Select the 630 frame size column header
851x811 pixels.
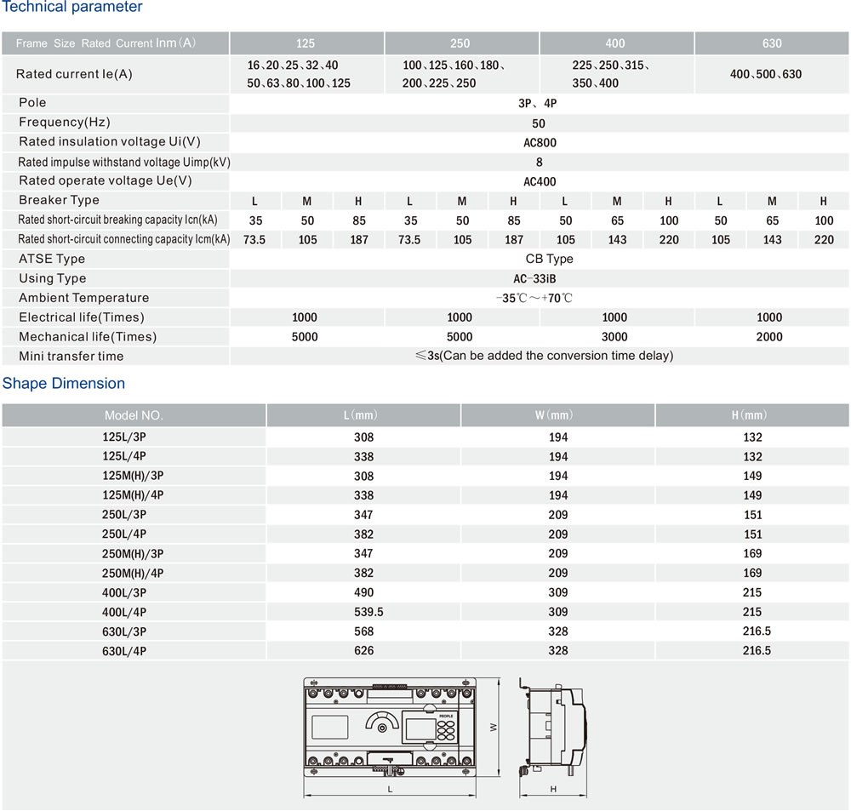pyautogui.click(x=772, y=43)
